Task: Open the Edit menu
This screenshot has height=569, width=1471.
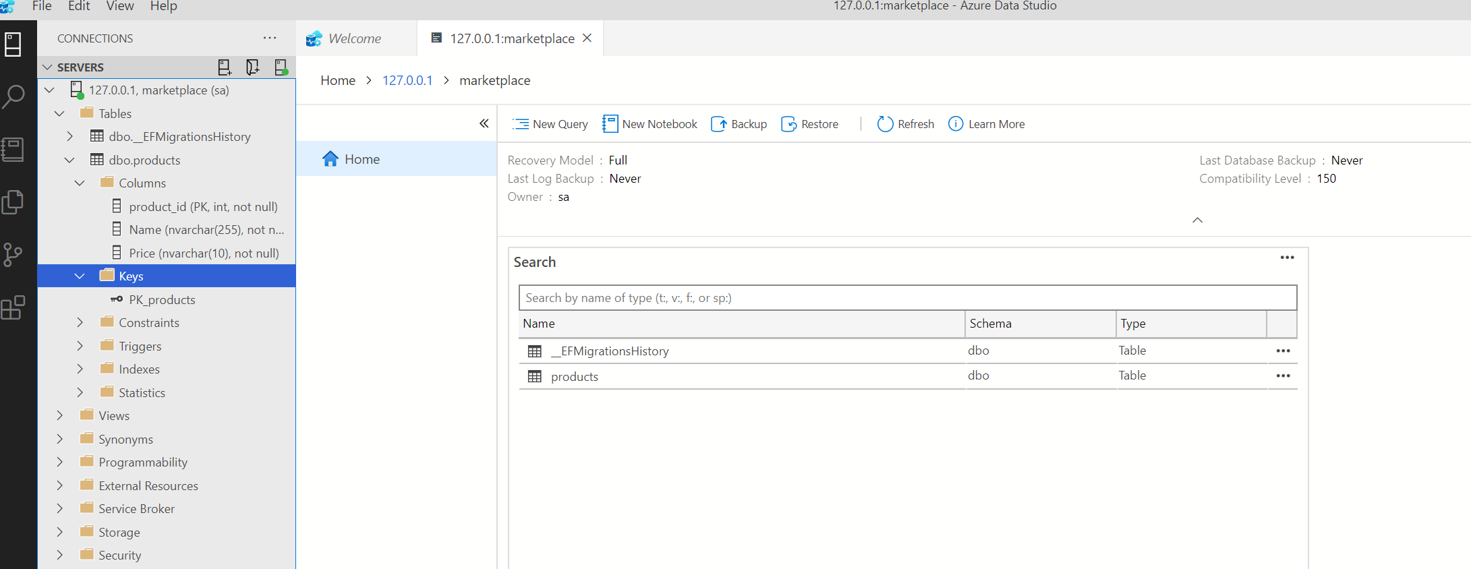Action: tap(79, 6)
